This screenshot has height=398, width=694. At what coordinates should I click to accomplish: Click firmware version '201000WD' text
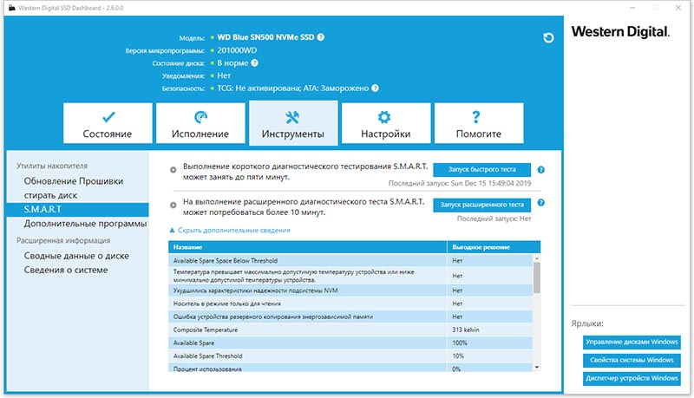(237, 50)
